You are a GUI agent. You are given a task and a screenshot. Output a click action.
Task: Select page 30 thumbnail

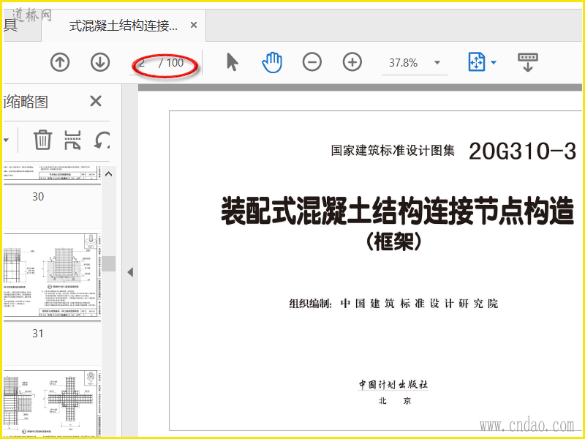click(52, 175)
